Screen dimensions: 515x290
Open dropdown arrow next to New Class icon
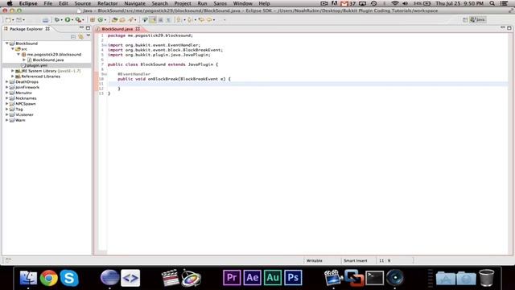(x=105, y=20)
